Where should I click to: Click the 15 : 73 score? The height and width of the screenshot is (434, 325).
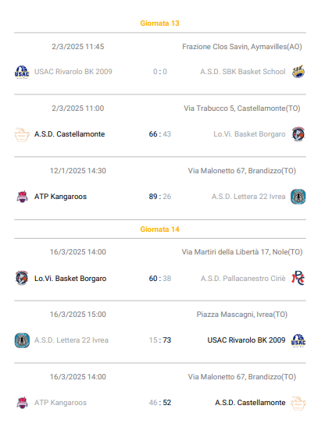[x=160, y=340]
